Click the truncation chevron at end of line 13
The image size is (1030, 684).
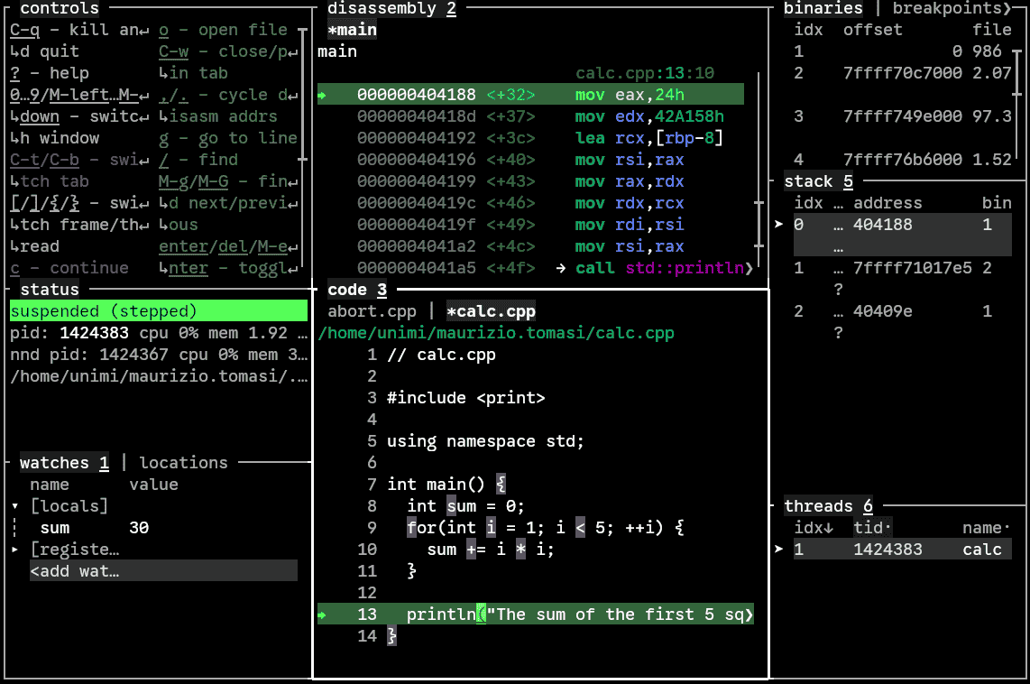[x=749, y=615]
